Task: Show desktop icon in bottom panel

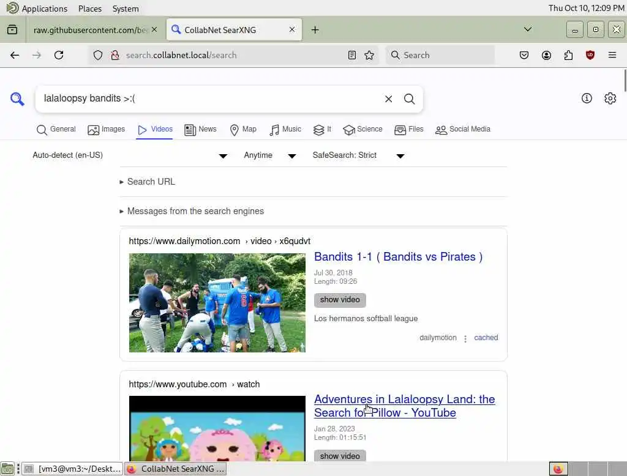Action: pyautogui.click(x=7, y=469)
